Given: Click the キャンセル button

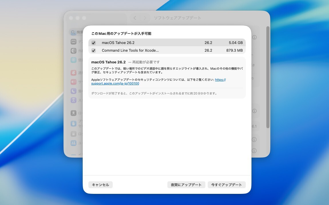Looking at the screenshot, I should 100,185.
